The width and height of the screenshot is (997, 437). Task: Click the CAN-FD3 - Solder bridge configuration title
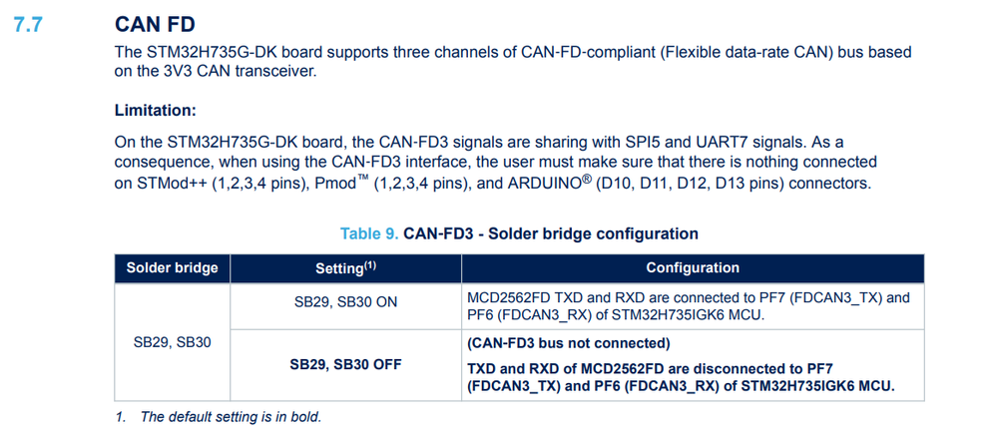click(551, 233)
